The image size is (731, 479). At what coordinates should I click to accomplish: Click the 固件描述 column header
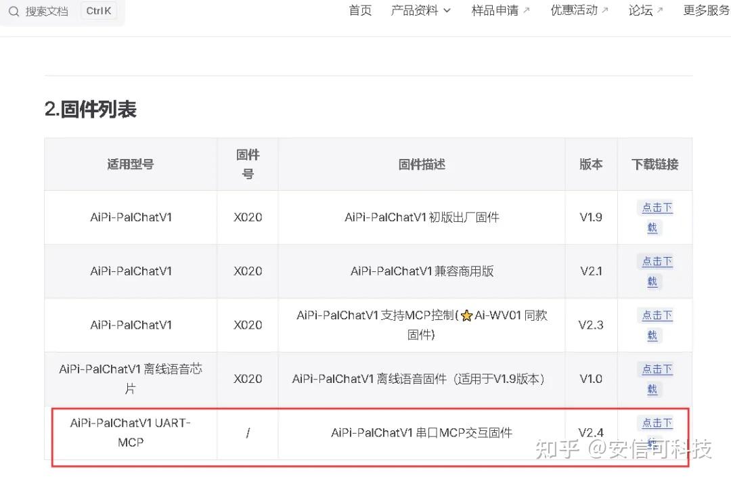pyautogui.click(x=422, y=164)
